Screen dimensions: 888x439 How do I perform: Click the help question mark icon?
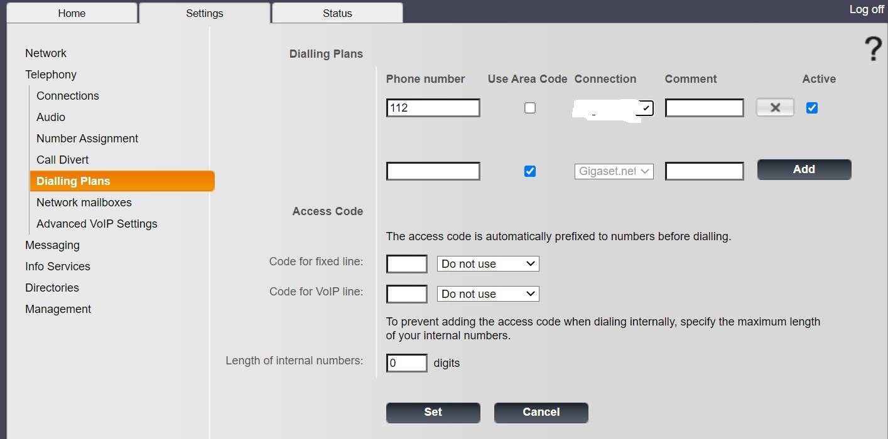(x=873, y=49)
